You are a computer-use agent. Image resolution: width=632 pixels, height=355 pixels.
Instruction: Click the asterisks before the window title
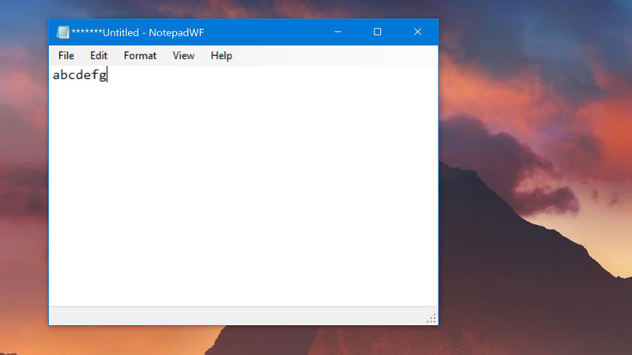(86, 32)
